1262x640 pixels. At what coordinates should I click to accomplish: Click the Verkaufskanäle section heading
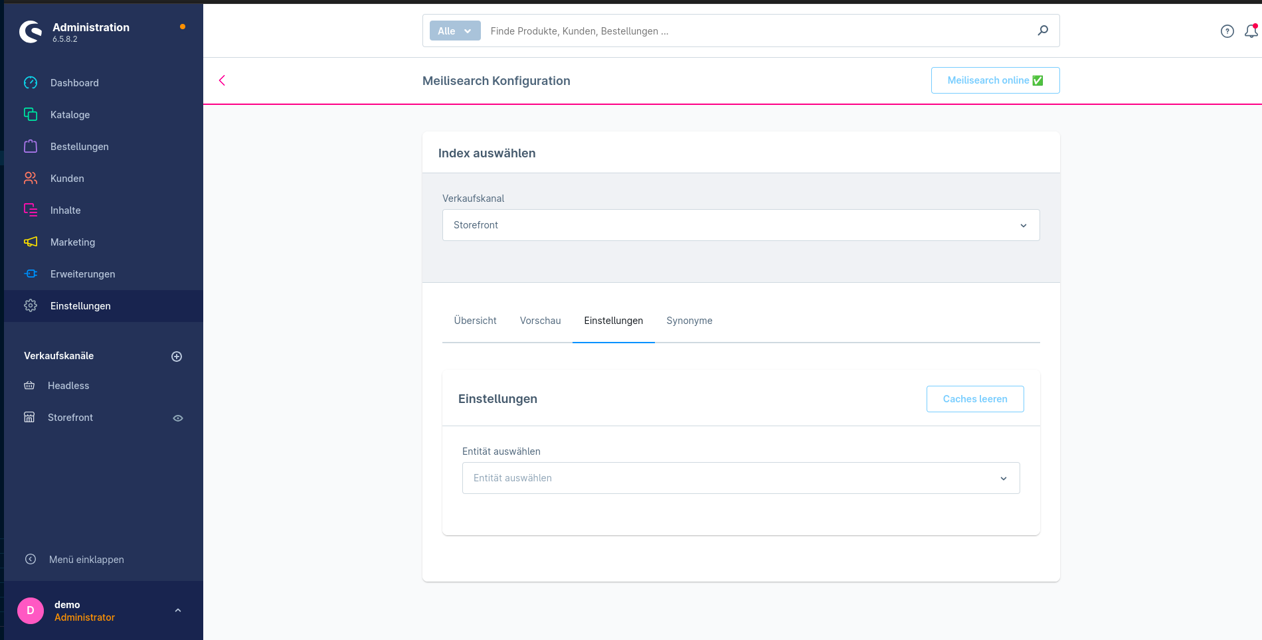(59, 356)
